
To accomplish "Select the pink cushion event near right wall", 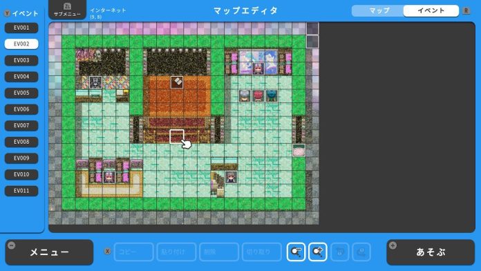I will click(299, 150).
